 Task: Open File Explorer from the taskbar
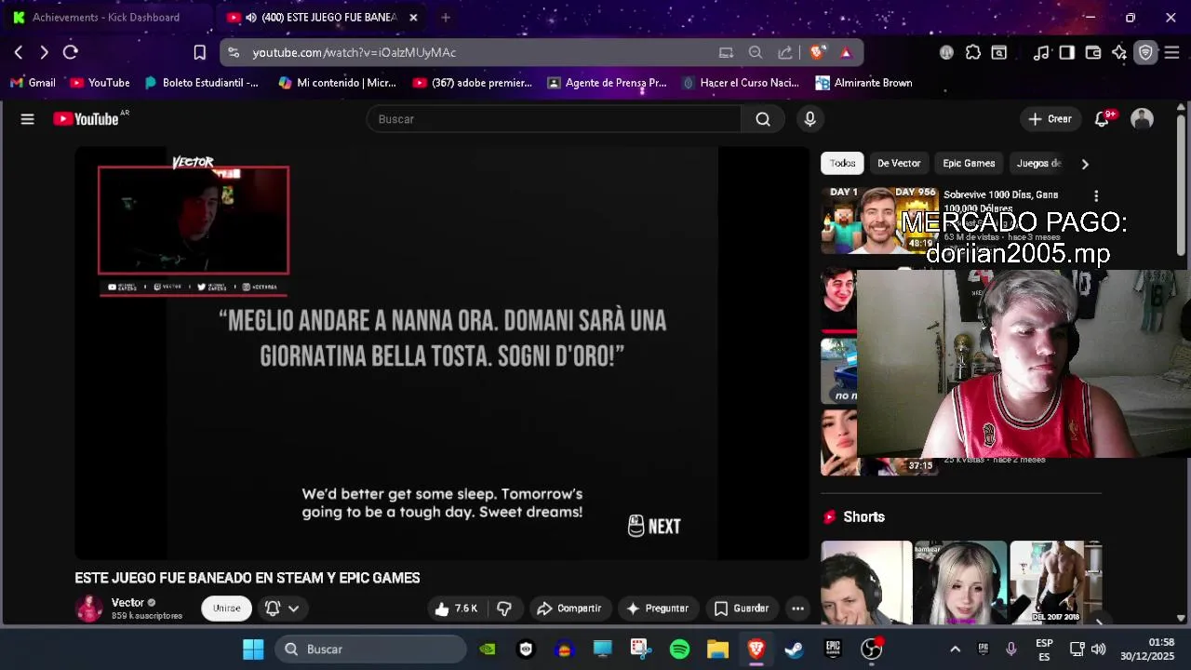(717, 650)
